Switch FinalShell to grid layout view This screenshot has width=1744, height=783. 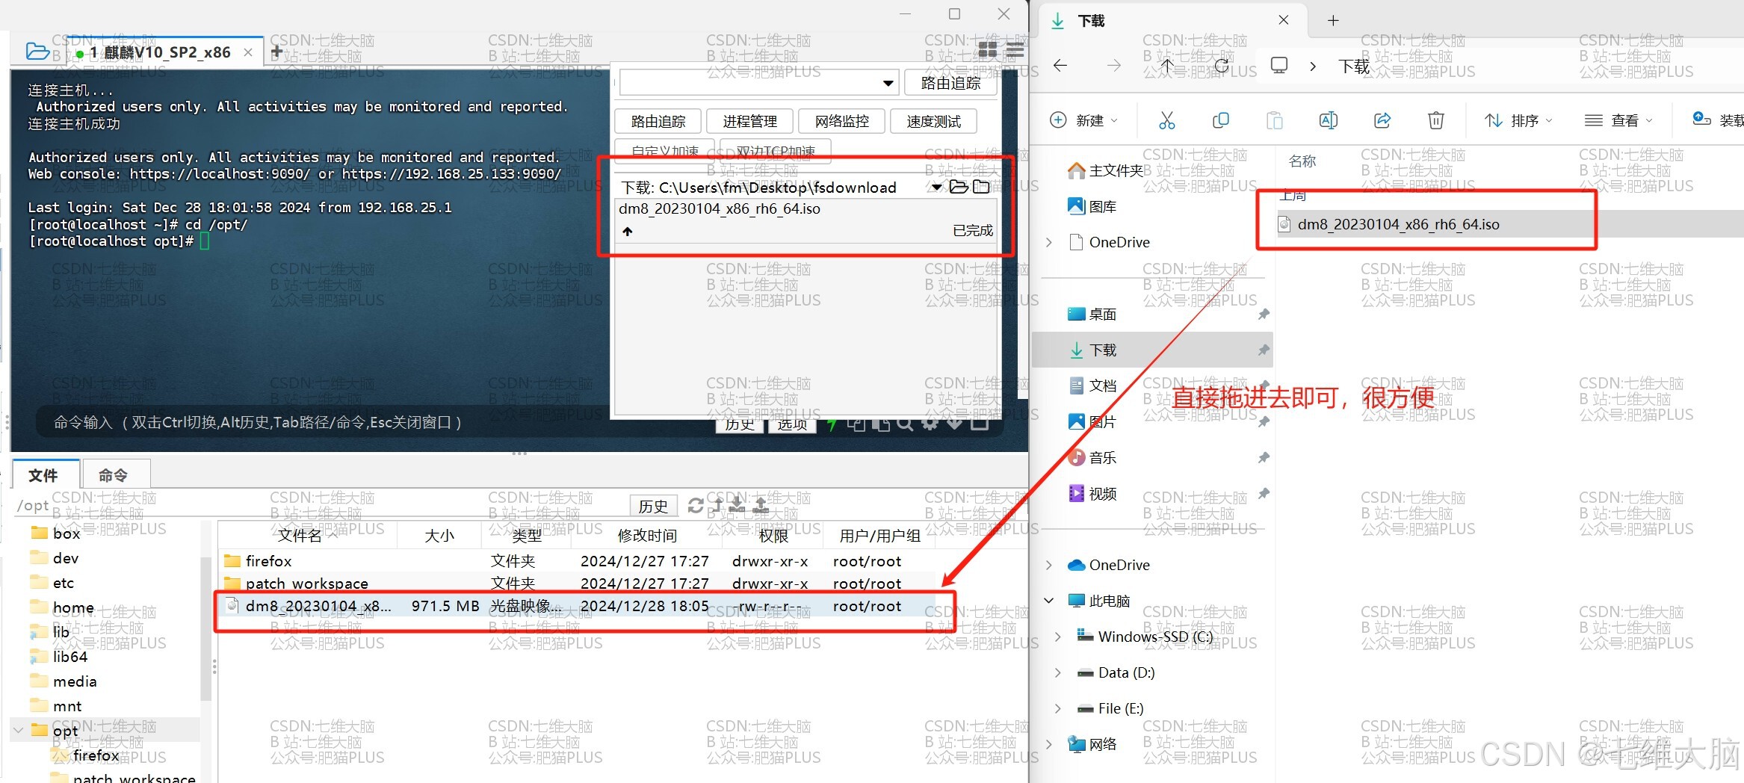[988, 50]
